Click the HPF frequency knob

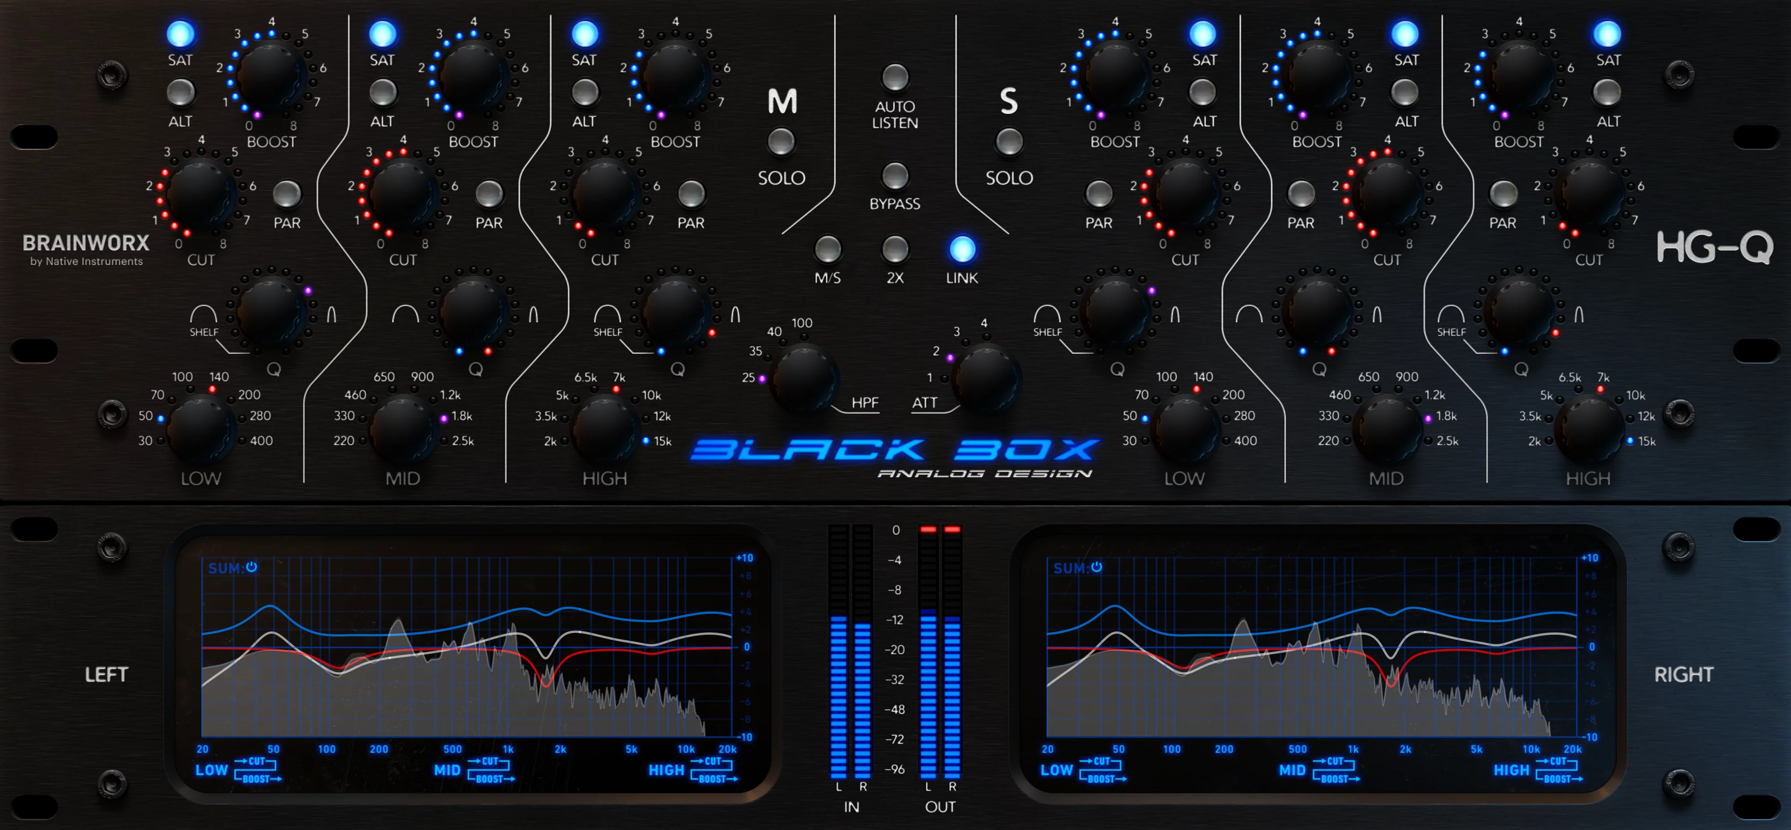pyautogui.click(x=804, y=379)
